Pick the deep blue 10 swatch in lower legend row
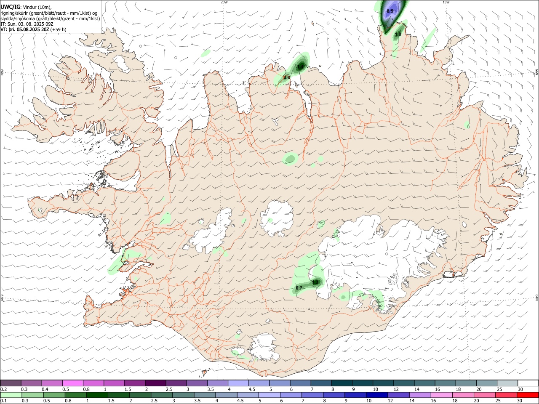The image size is (539, 404). coord(376,395)
